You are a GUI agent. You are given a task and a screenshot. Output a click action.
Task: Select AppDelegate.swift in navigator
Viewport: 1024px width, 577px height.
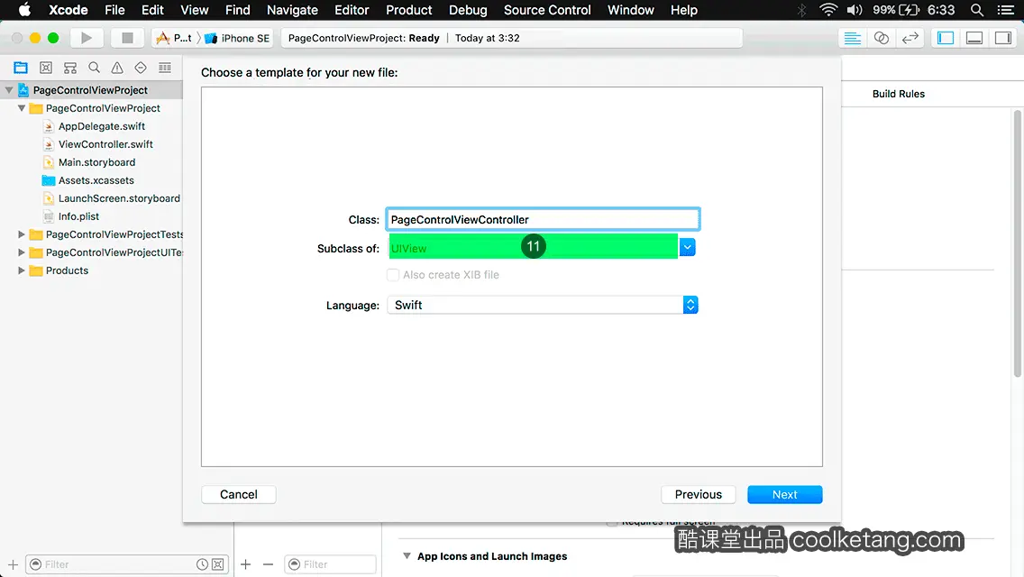click(x=101, y=126)
